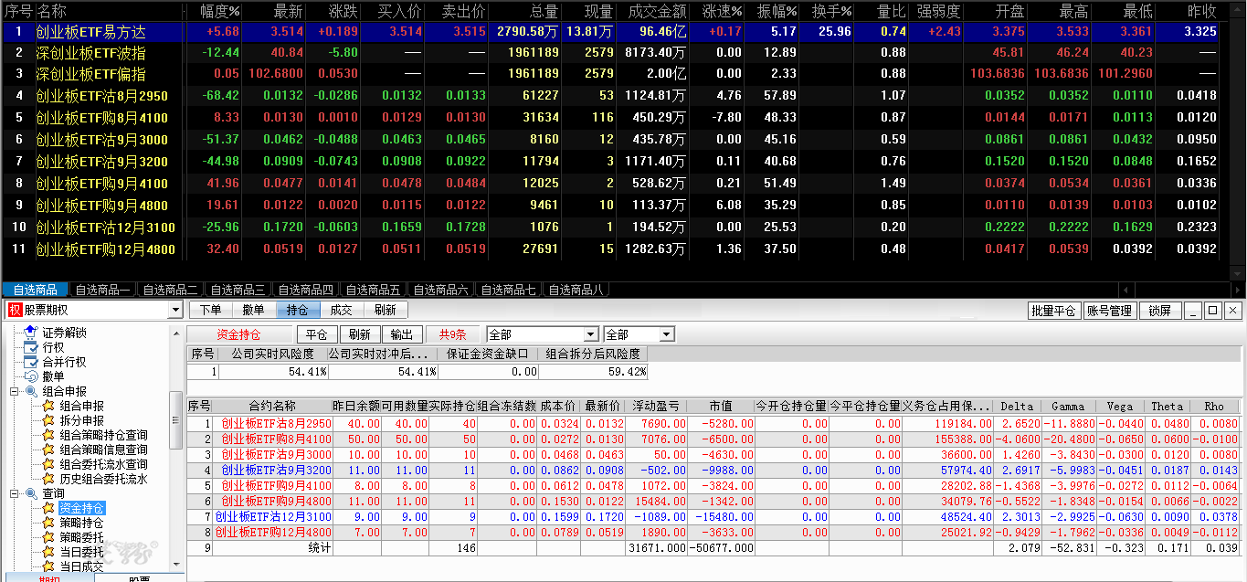Click the star icon beside 组合委托流水查询
This screenshot has width=1247, height=582.
click(48, 464)
